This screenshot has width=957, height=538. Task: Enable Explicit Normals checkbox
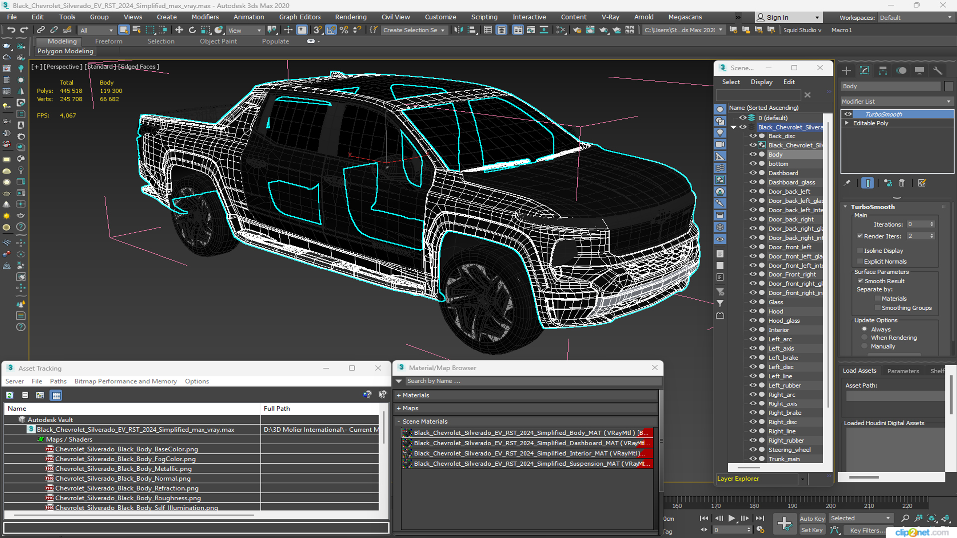click(860, 262)
